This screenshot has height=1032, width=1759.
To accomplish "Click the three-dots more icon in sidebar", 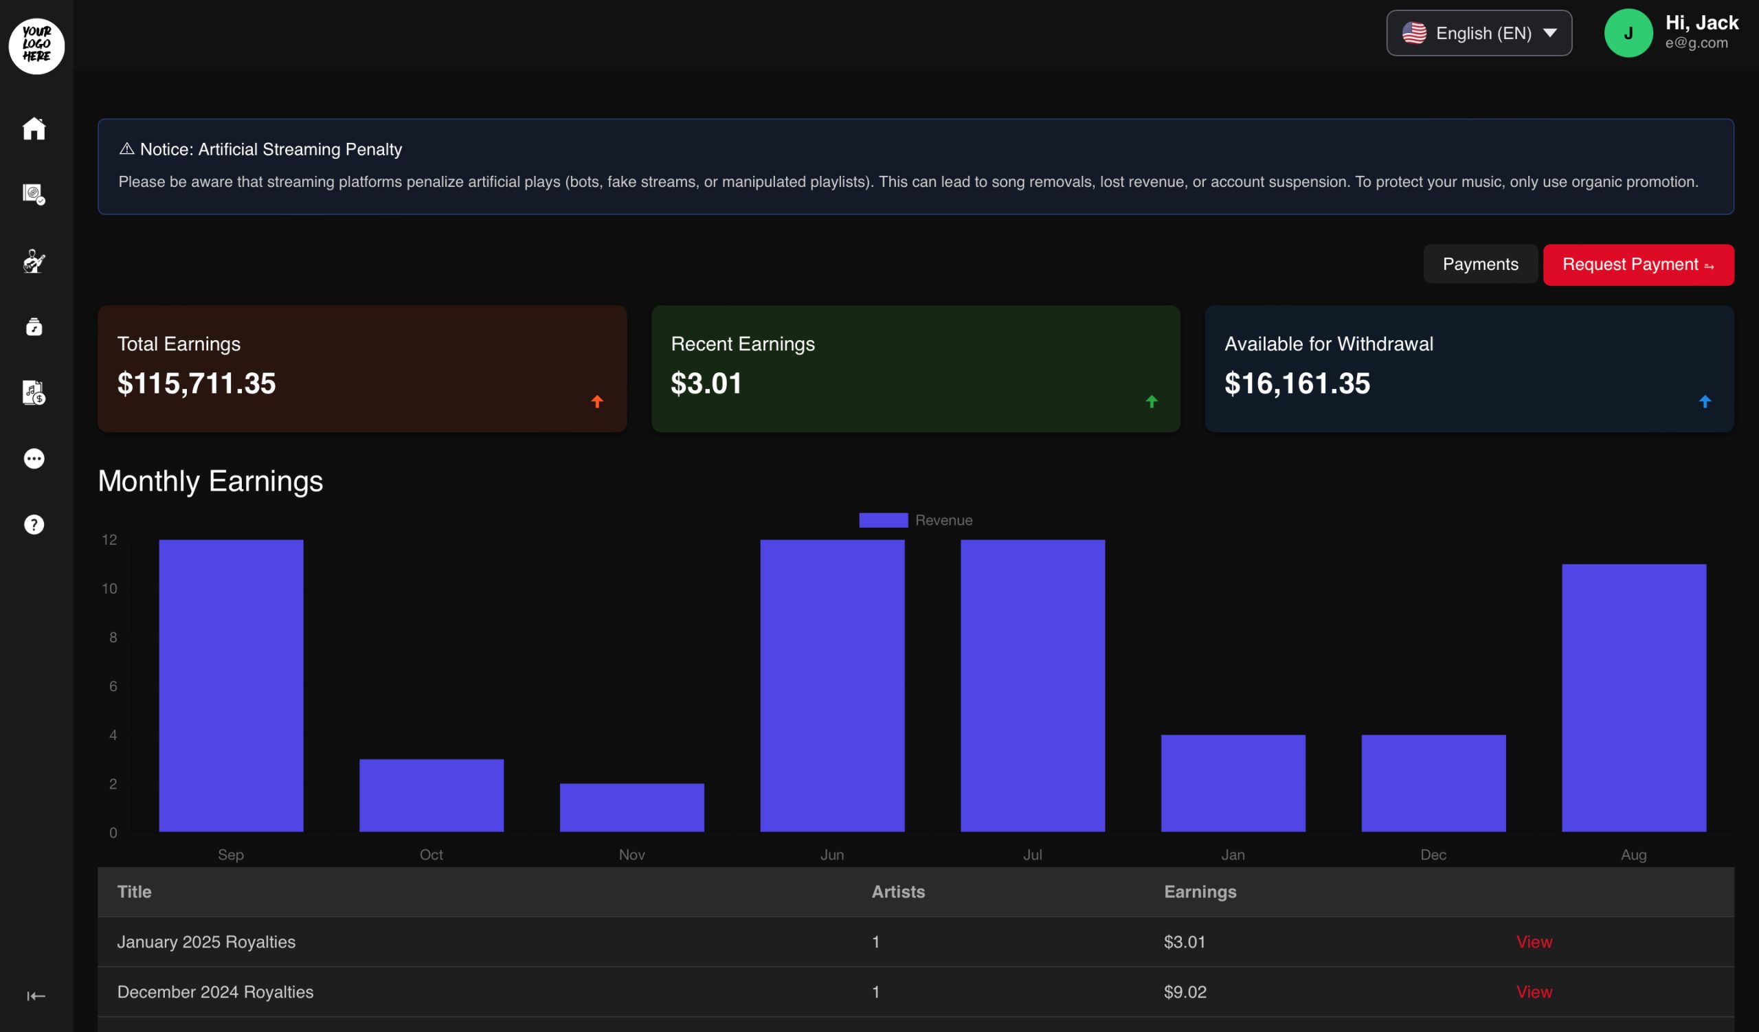I will tap(34, 458).
